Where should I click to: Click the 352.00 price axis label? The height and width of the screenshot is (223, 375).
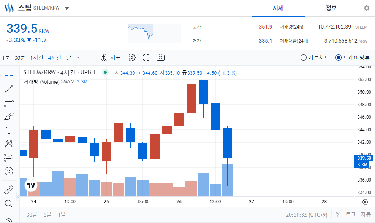364,79
